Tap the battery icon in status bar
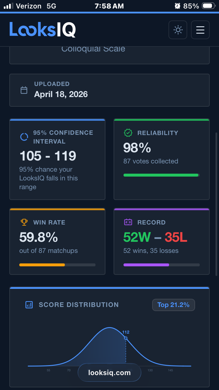The height and width of the screenshot is (390, 219). click(x=208, y=6)
